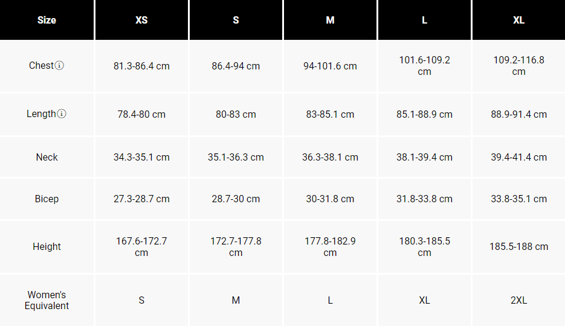Click the XL size header
This screenshot has width=565, height=326.
[x=519, y=20]
